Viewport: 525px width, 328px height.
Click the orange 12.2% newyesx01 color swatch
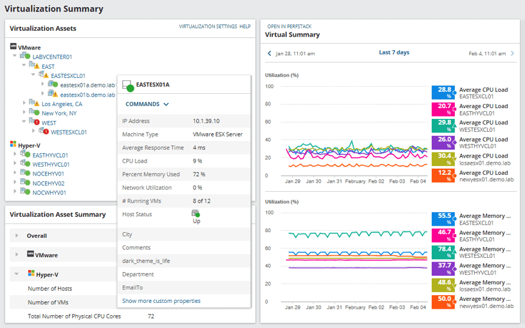pos(444,176)
